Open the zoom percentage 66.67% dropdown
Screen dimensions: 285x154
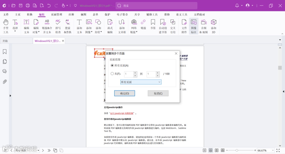pos(273,150)
